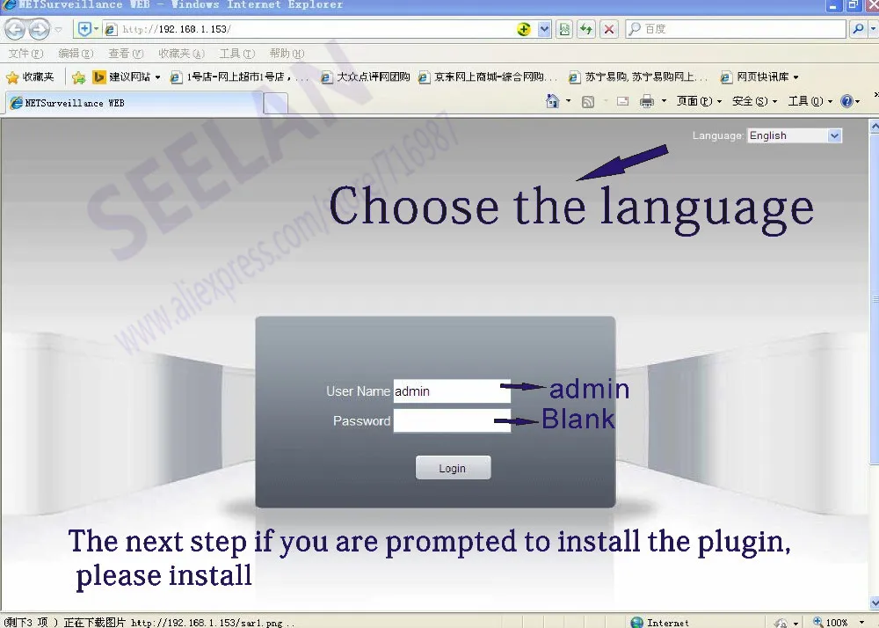Click the empty Password field
Image resolution: width=879 pixels, height=628 pixels.
click(452, 420)
